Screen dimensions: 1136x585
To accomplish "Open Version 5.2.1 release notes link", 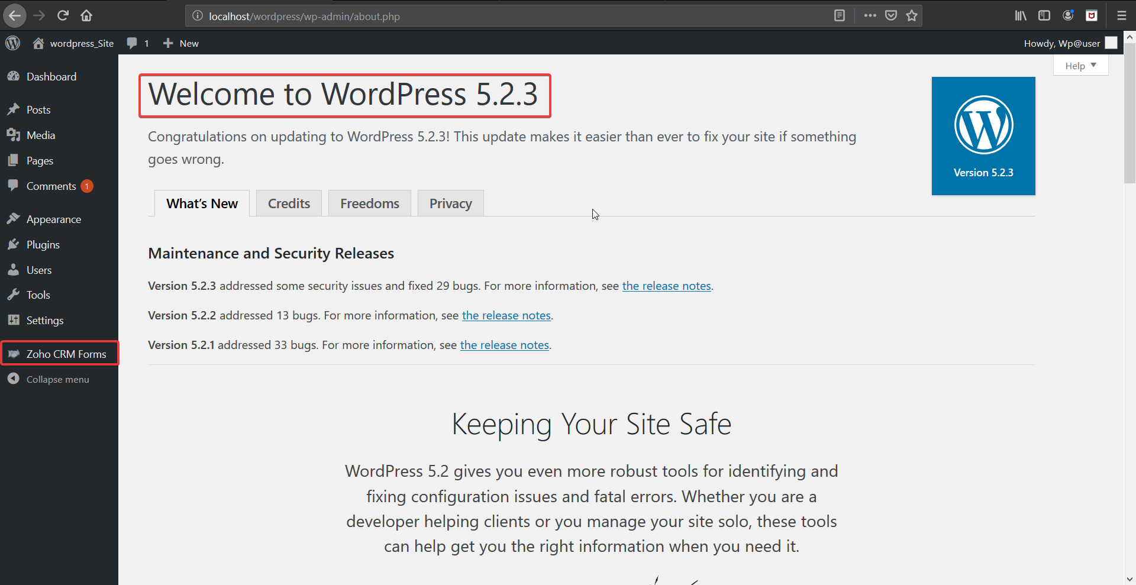I will pyautogui.click(x=505, y=345).
